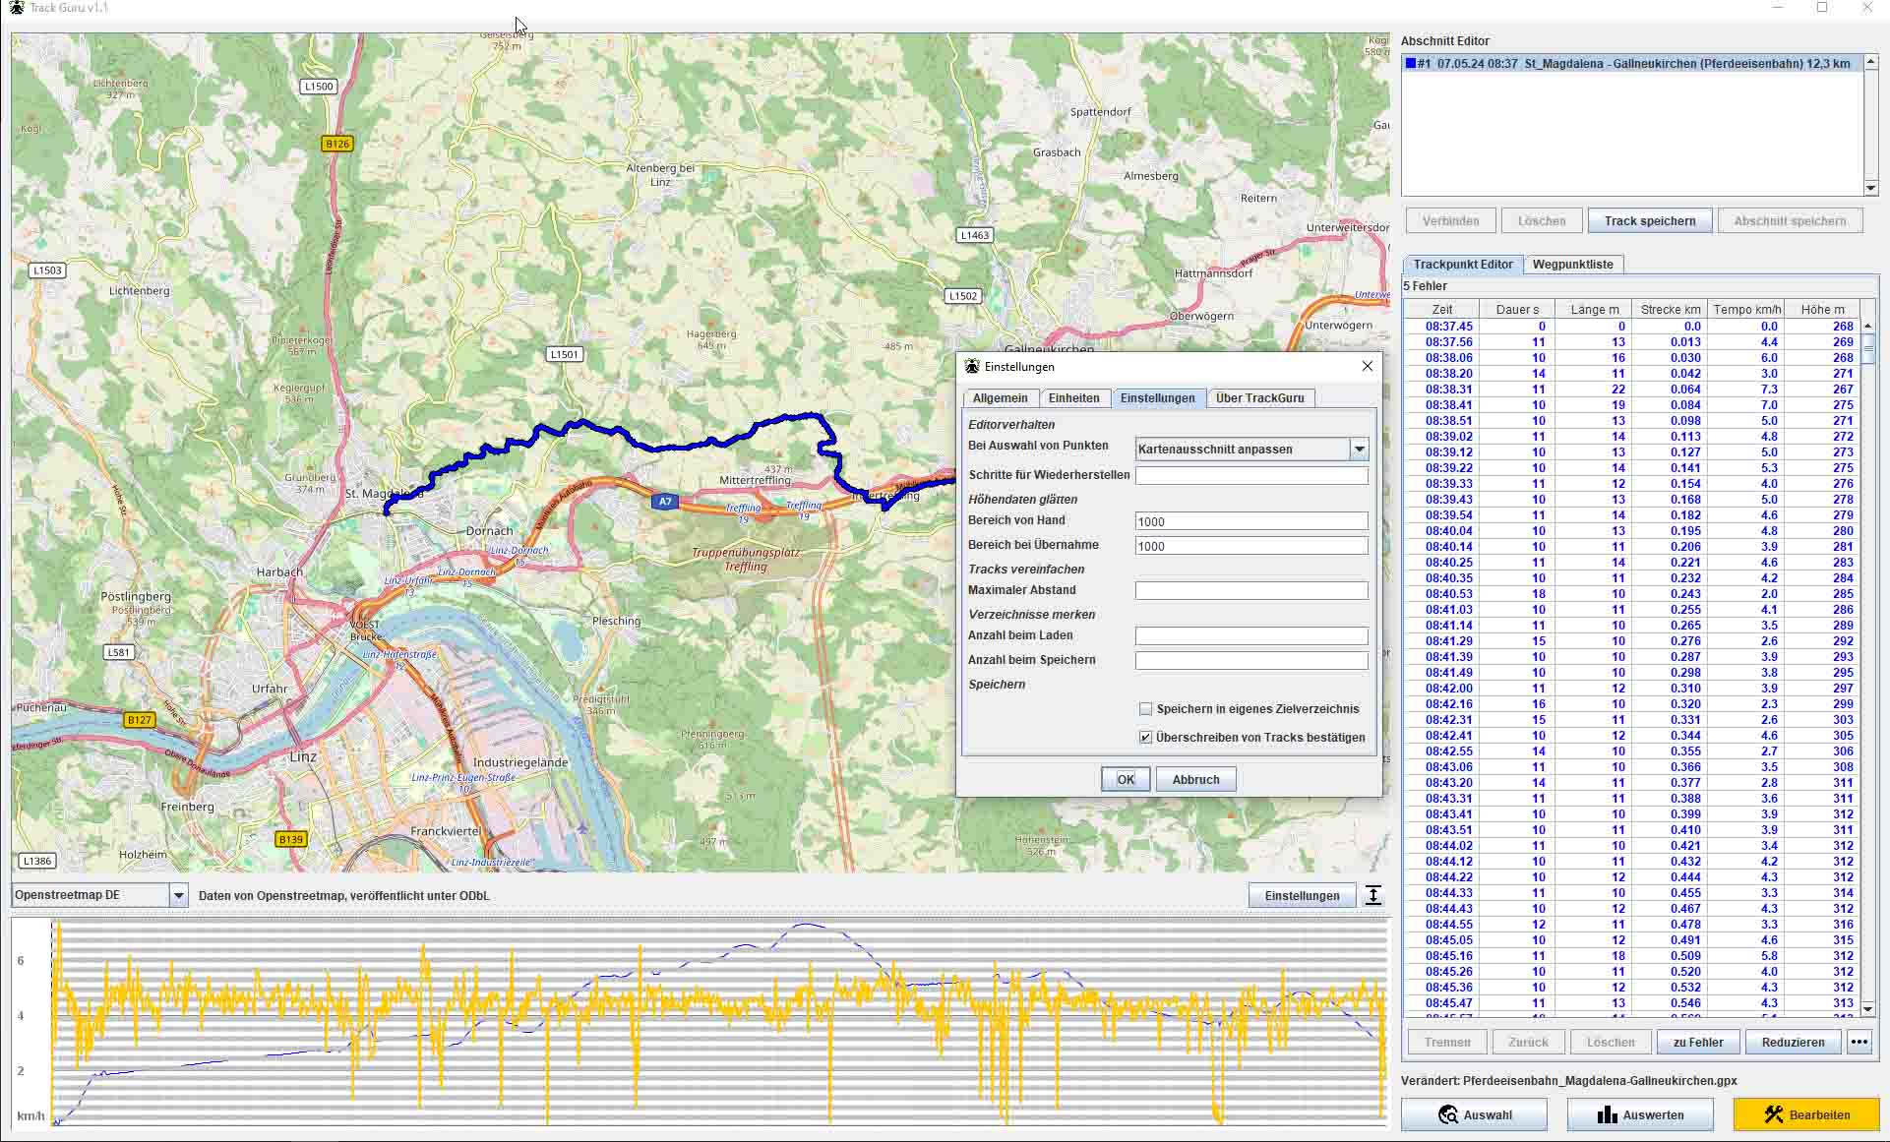Viewport: 1890px width, 1142px height.
Task: Click the blue color square of track #1
Action: pyautogui.click(x=1411, y=64)
